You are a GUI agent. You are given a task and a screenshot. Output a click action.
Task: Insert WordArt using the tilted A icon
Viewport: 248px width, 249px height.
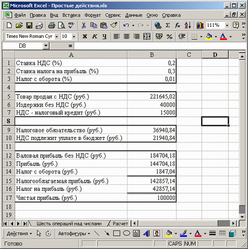(x=146, y=234)
